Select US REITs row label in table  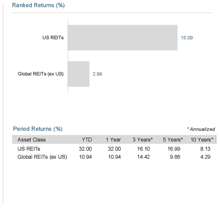tap(29, 149)
